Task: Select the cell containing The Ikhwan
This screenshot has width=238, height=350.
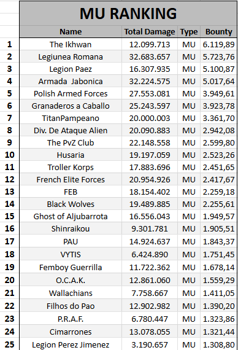Action: click(71, 44)
